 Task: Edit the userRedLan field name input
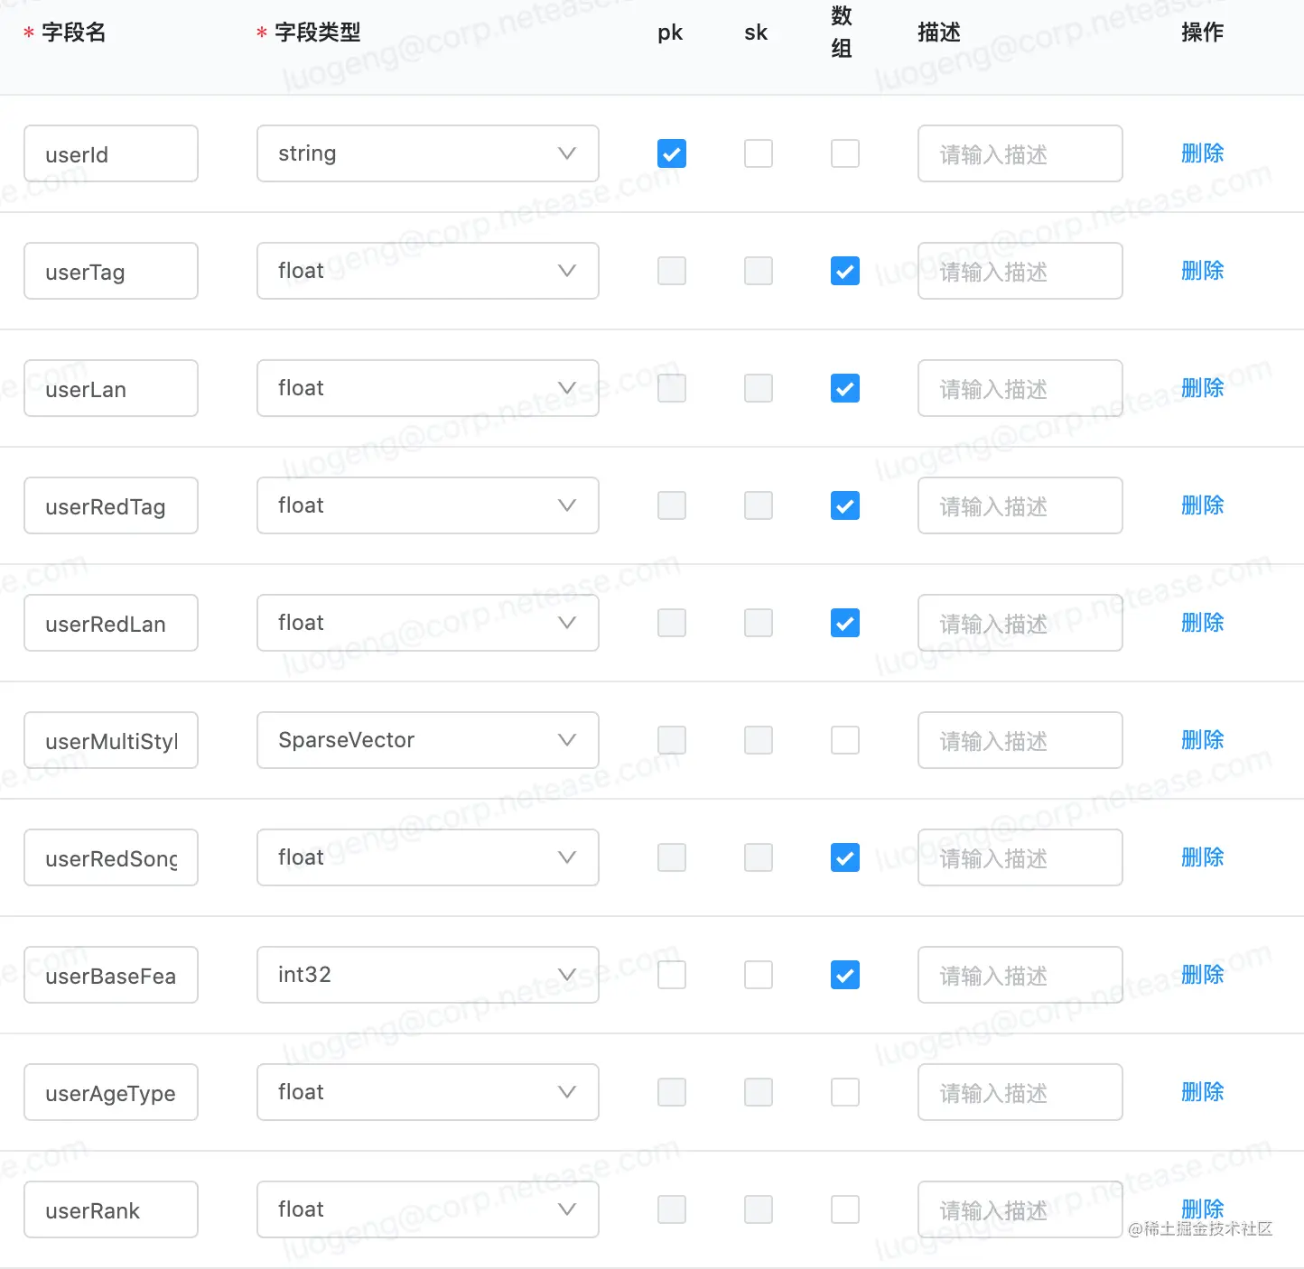[x=111, y=623]
